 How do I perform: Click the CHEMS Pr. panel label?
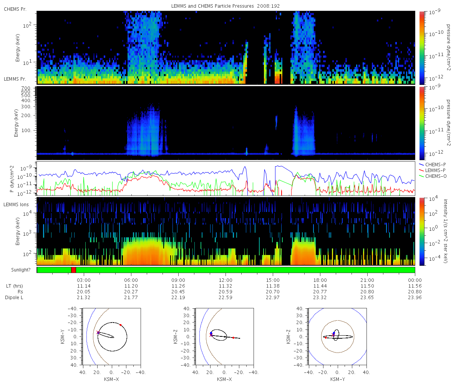[15, 9]
